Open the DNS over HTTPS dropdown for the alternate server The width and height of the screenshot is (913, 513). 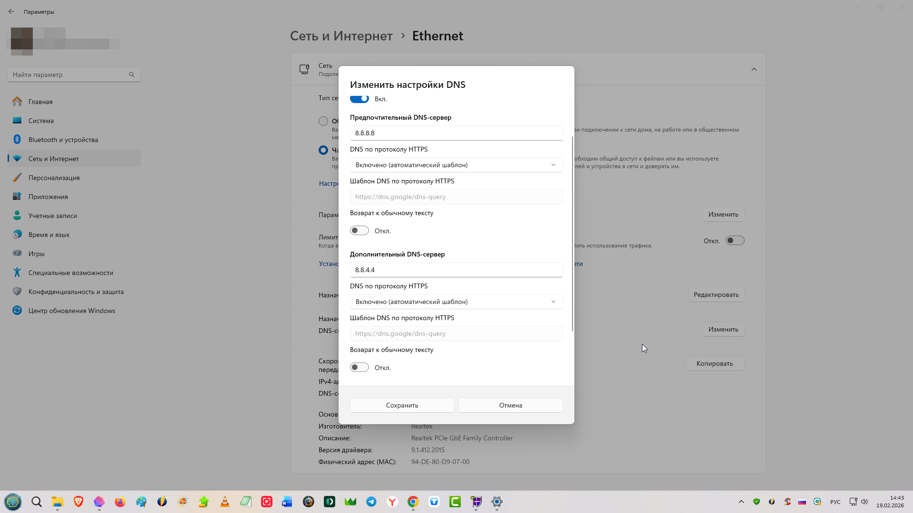tap(456, 302)
